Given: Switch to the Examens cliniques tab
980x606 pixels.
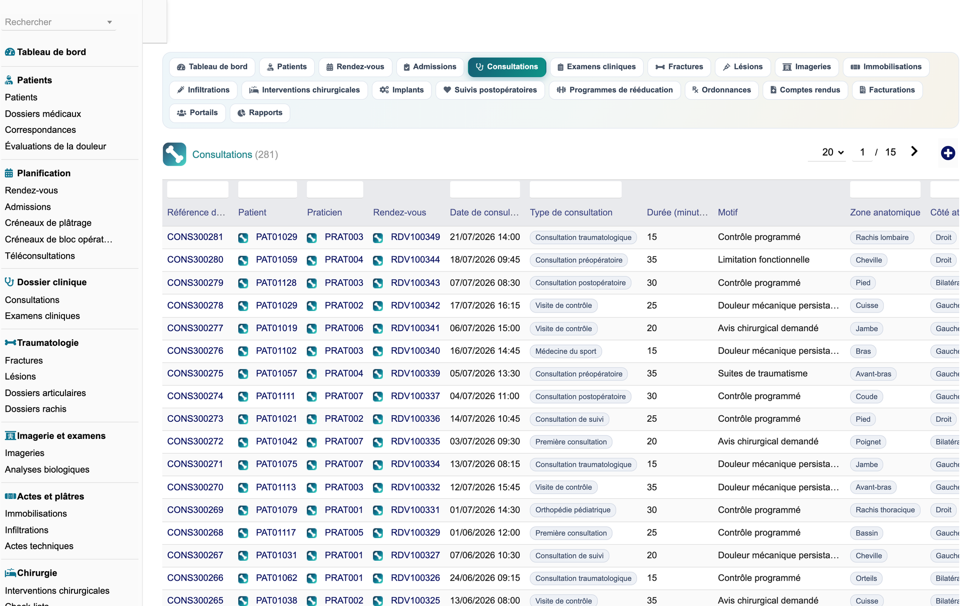Looking at the screenshot, I should tap(596, 67).
